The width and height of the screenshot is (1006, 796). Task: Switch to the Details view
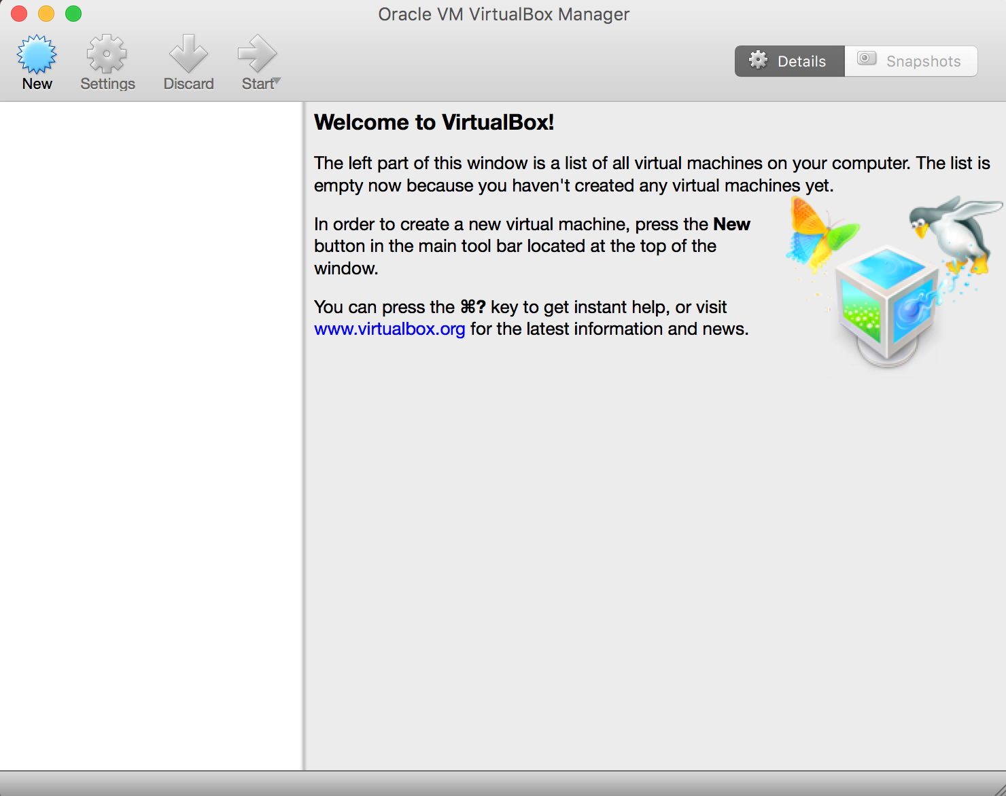click(790, 61)
